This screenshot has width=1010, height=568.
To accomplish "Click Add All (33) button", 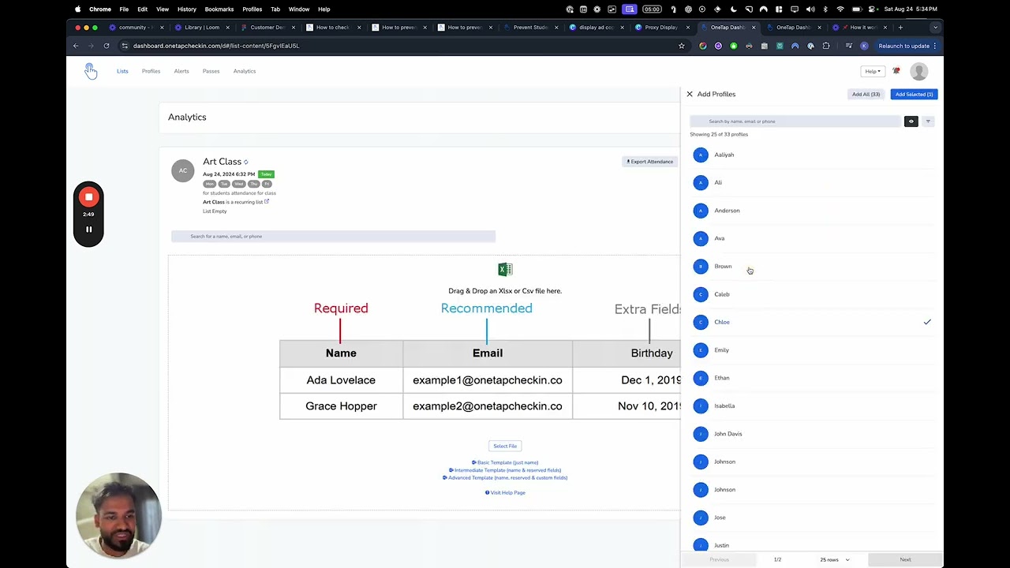I will (x=866, y=94).
